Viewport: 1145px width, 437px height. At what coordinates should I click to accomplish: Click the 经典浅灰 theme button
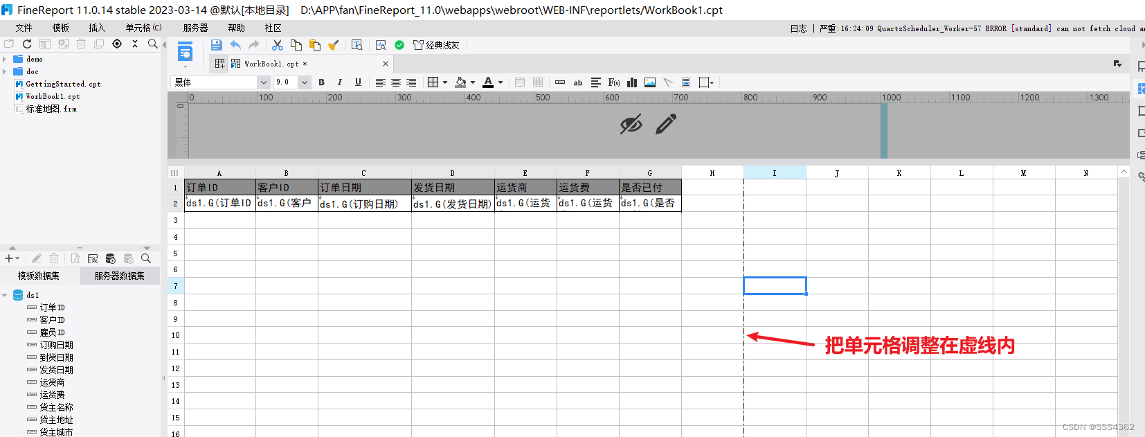tap(436, 45)
